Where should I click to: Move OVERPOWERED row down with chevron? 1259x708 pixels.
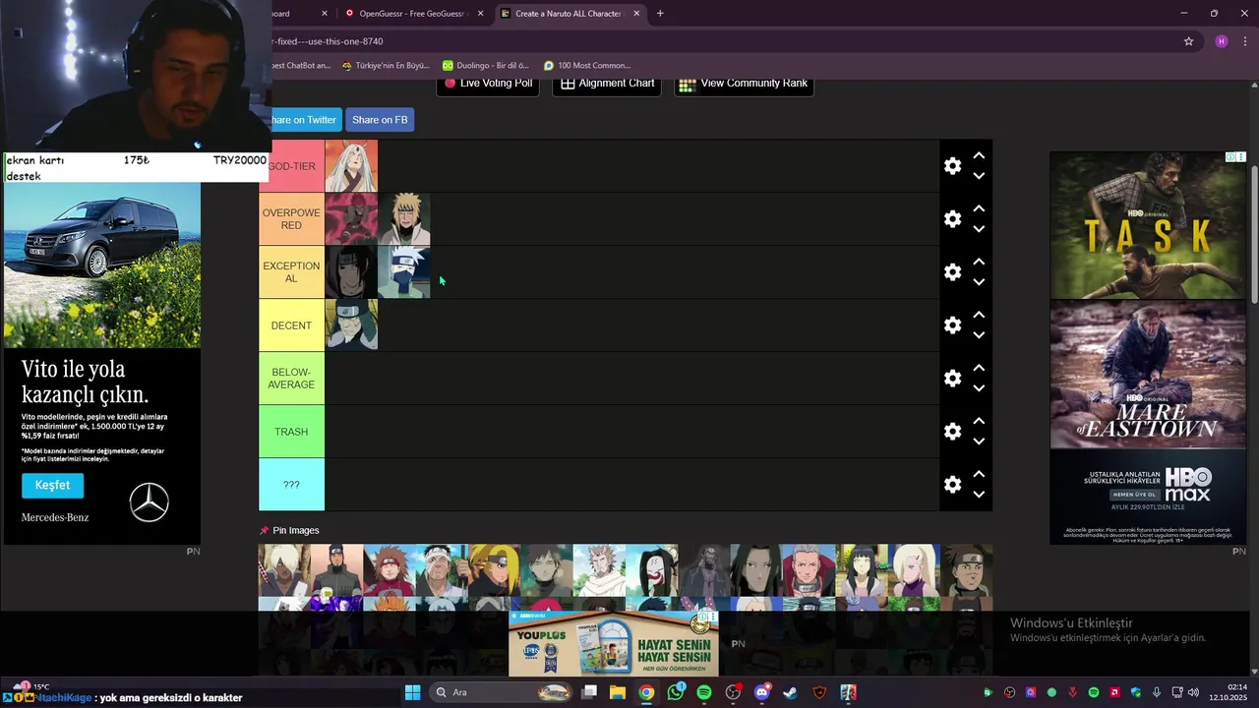(x=979, y=229)
